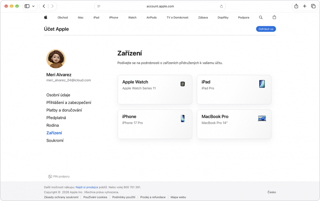Select Platby a doručování in sidebar
This screenshot has height=201, width=320.
(64, 110)
